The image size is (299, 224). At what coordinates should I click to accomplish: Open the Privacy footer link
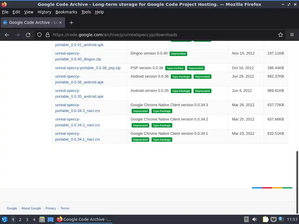(51, 208)
